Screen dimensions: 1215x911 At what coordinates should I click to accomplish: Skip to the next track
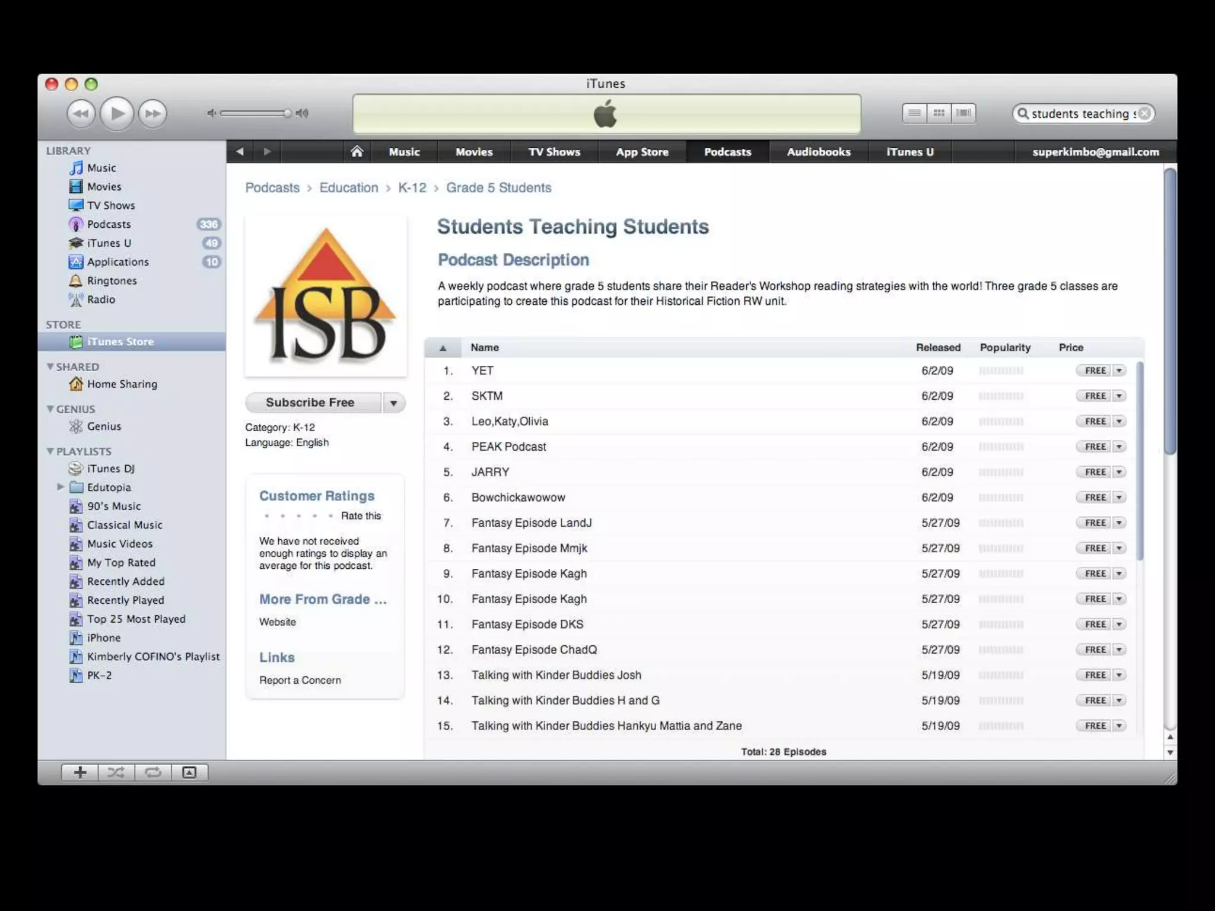(152, 113)
